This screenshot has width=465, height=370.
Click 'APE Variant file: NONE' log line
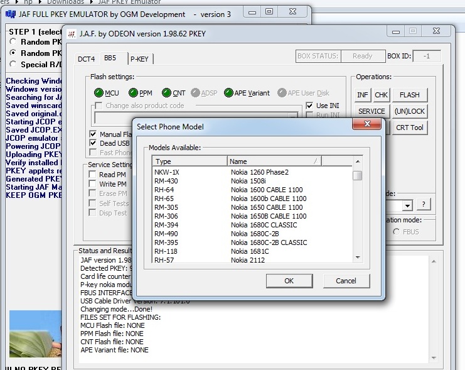coord(114,350)
